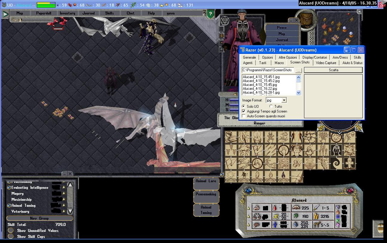Click the green help shield icon
The width and height of the screenshot is (387, 243).
pos(210,14)
